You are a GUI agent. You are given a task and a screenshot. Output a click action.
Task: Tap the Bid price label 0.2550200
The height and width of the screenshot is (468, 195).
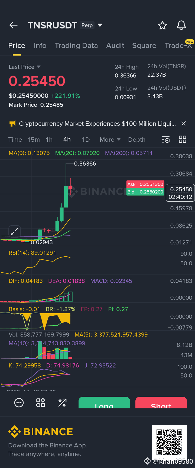(x=145, y=192)
